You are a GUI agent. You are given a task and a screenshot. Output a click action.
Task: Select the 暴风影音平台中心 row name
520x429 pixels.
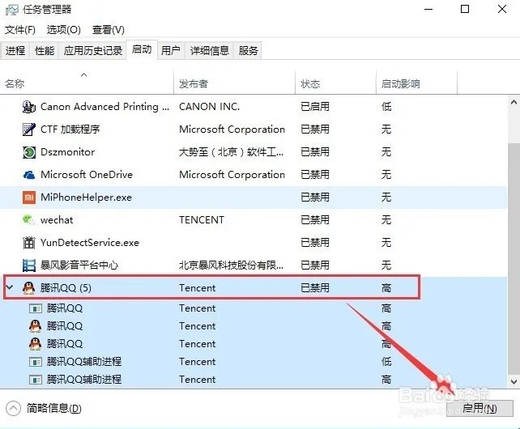coord(79,265)
